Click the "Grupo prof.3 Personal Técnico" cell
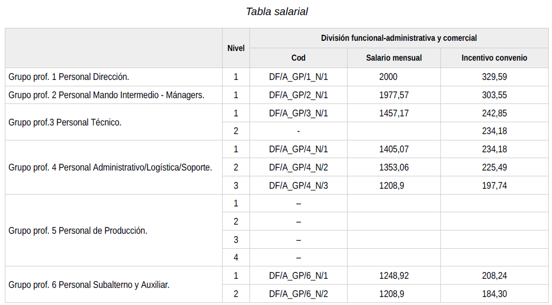Image resolution: width=552 pixels, height=305 pixels. (65, 122)
